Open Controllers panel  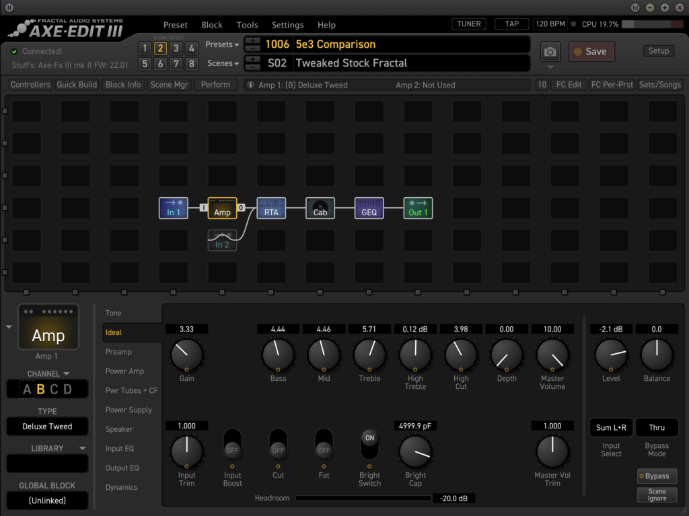click(x=30, y=85)
